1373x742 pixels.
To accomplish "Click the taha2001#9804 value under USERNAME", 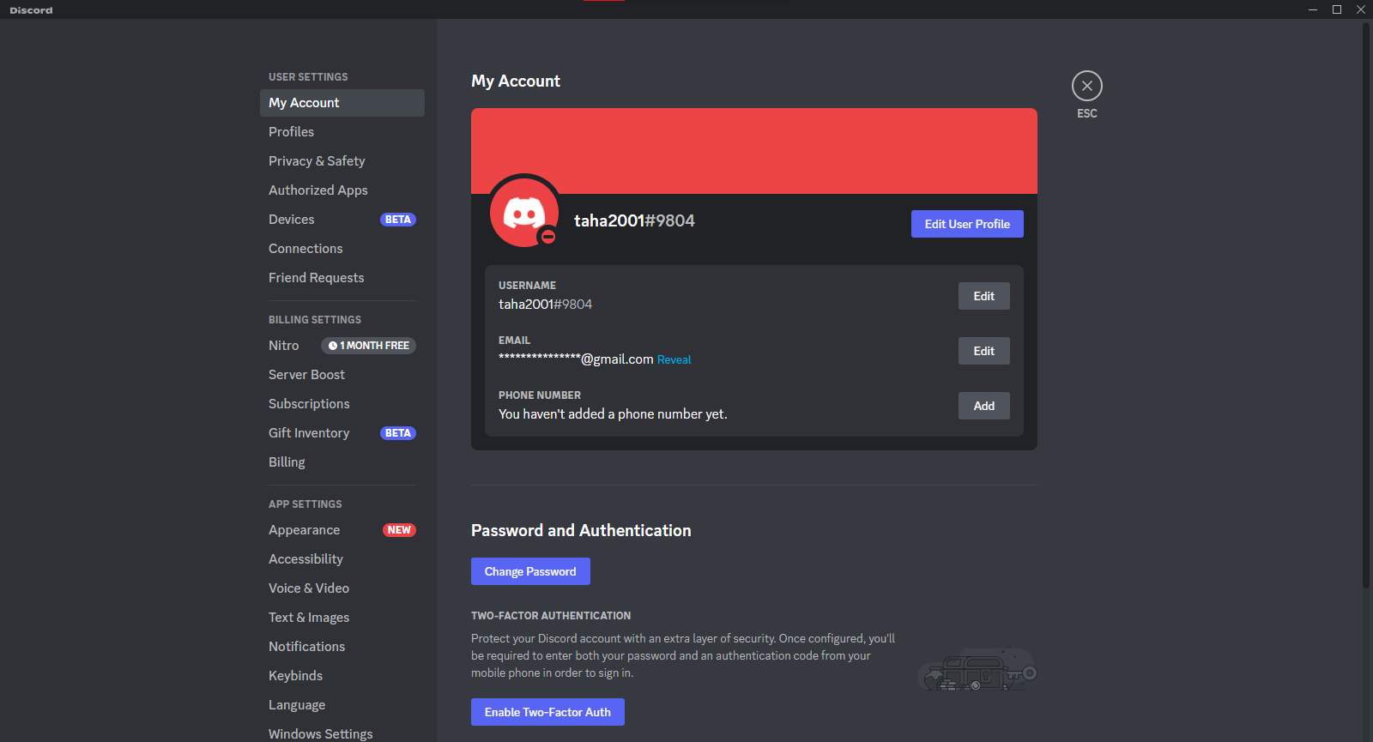I will coord(545,305).
